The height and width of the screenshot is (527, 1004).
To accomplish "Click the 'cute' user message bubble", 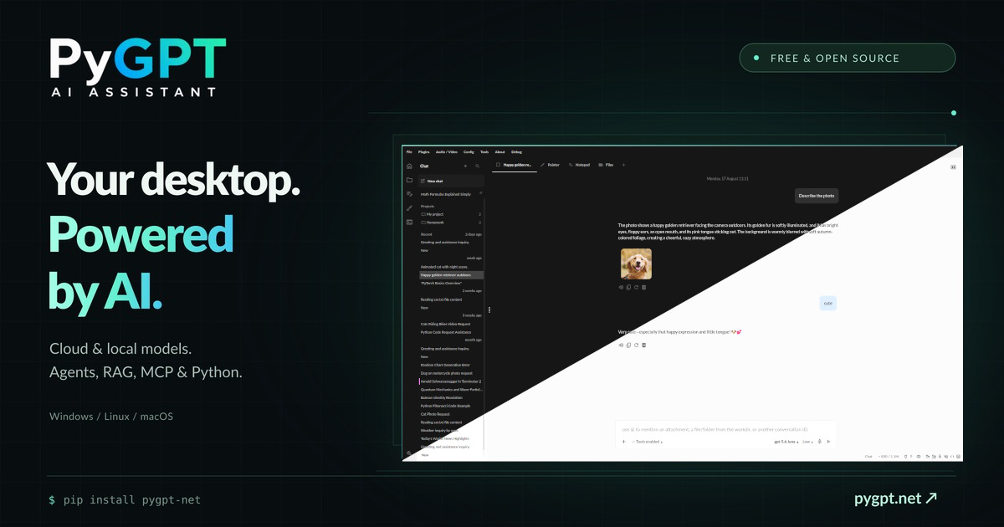I will pyautogui.click(x=827, y=303).
